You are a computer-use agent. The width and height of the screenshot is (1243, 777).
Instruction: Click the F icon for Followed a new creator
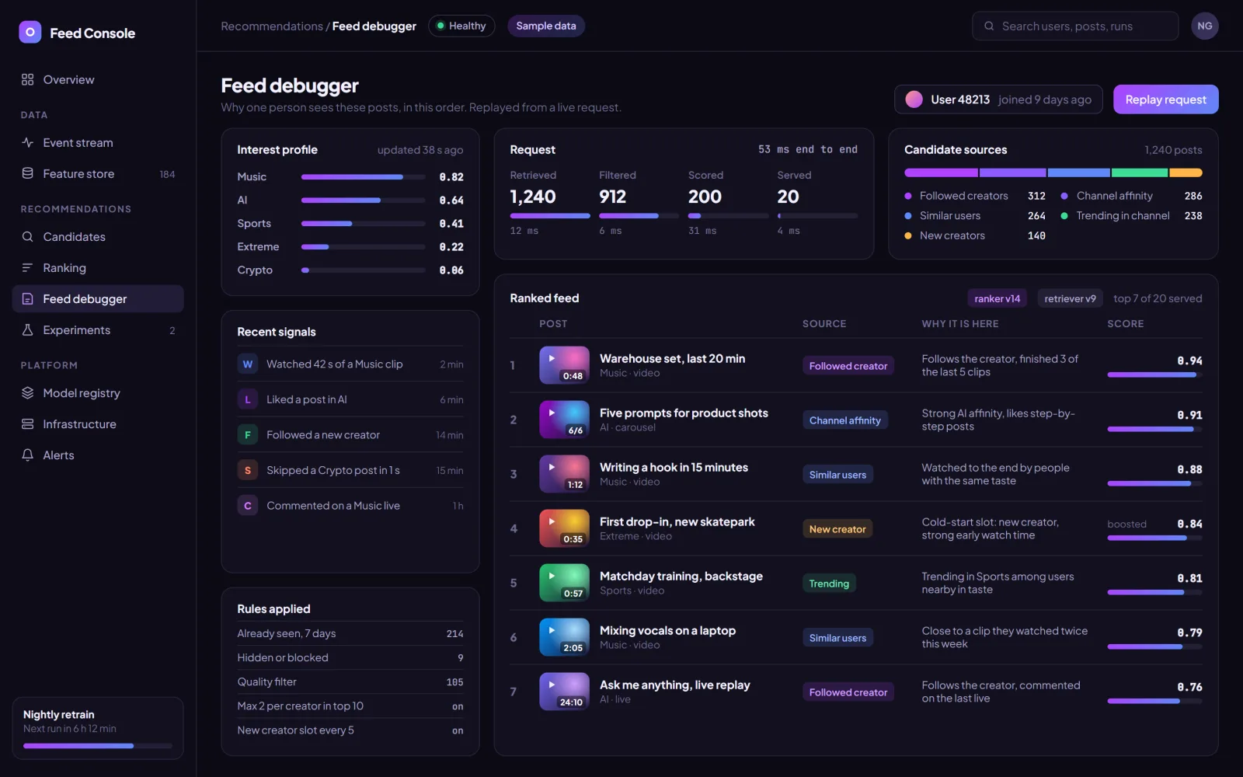pos(248,434)
